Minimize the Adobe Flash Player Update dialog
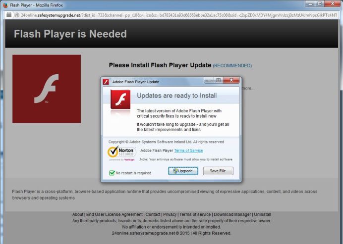 [209, 80]
